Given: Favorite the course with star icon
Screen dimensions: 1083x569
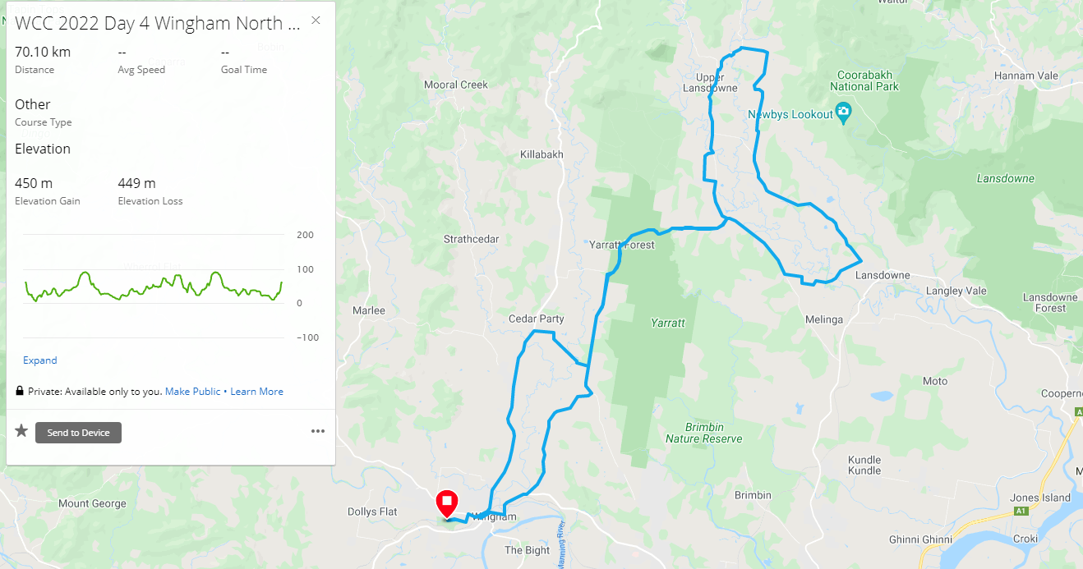Looking at the screenshot, I should coord(21,431).
